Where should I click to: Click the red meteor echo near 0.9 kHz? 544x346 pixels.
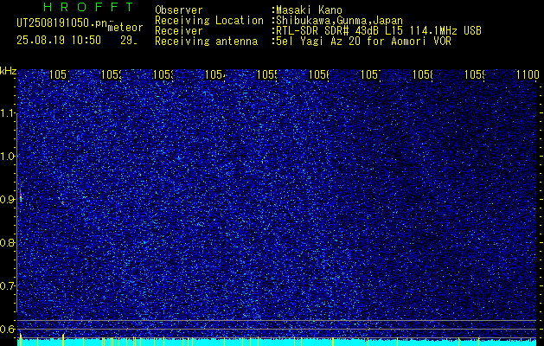click(21, 196)
